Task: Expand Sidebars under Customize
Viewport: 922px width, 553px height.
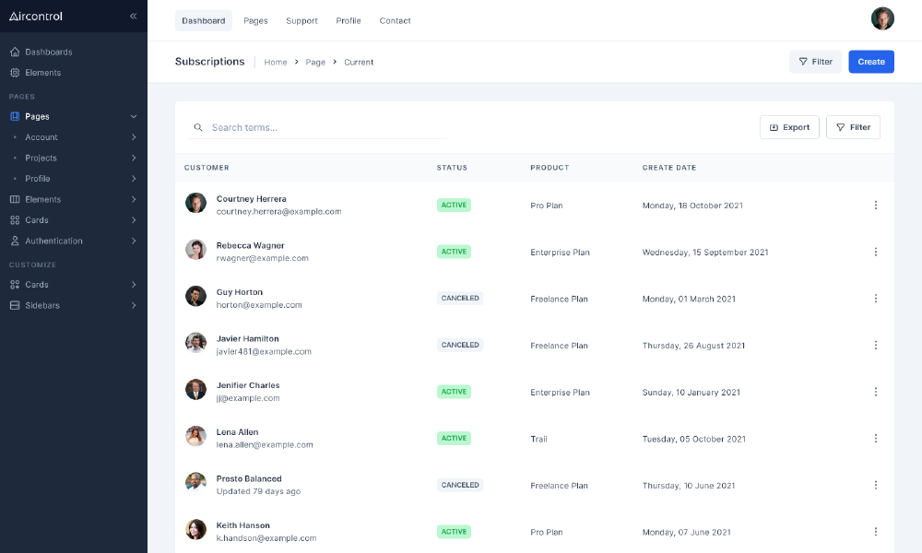Action: 134,305
